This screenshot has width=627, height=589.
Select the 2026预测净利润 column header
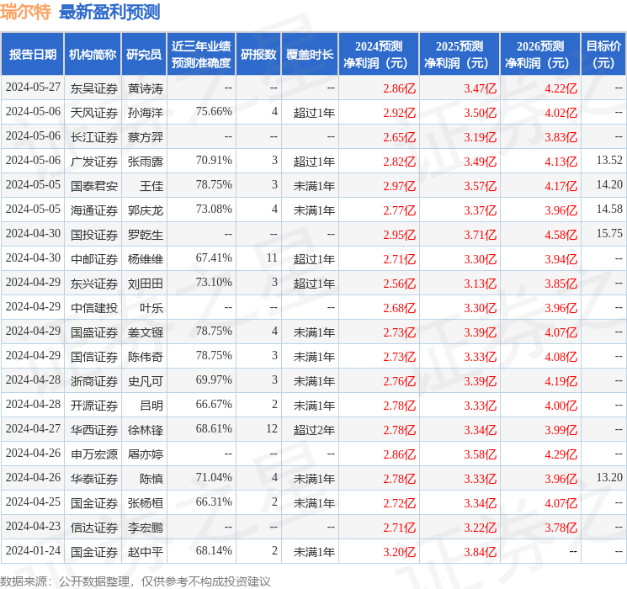(540, 55)
